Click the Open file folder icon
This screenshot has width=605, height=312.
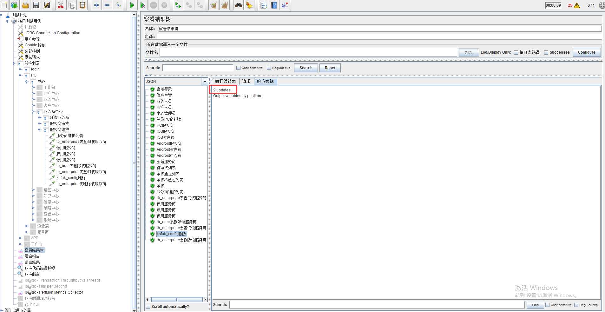(x=25, y=5)
